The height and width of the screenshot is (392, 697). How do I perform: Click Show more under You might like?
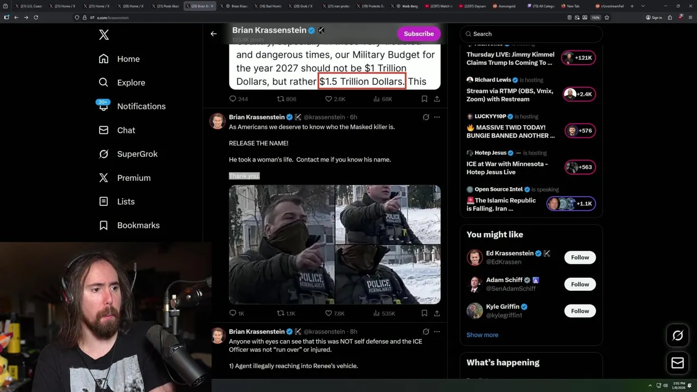(482, 335)
